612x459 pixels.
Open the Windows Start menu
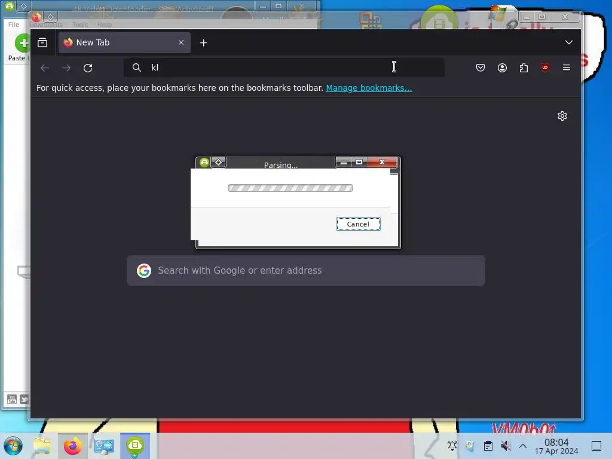pos(13,446)
